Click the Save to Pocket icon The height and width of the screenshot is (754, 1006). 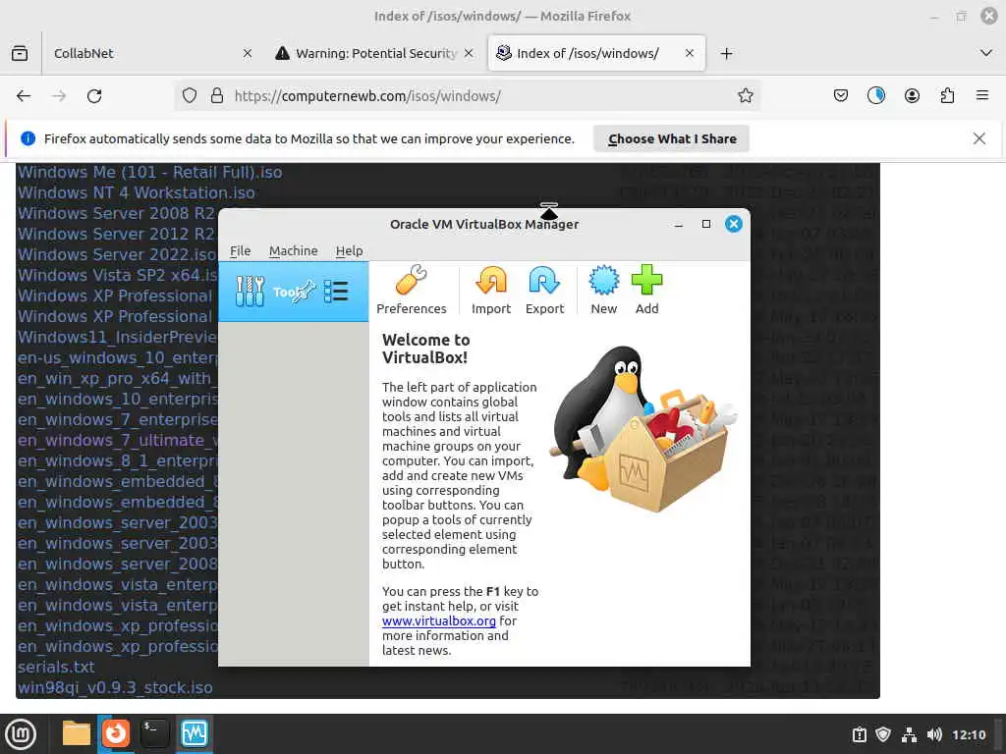pos(841,95)
